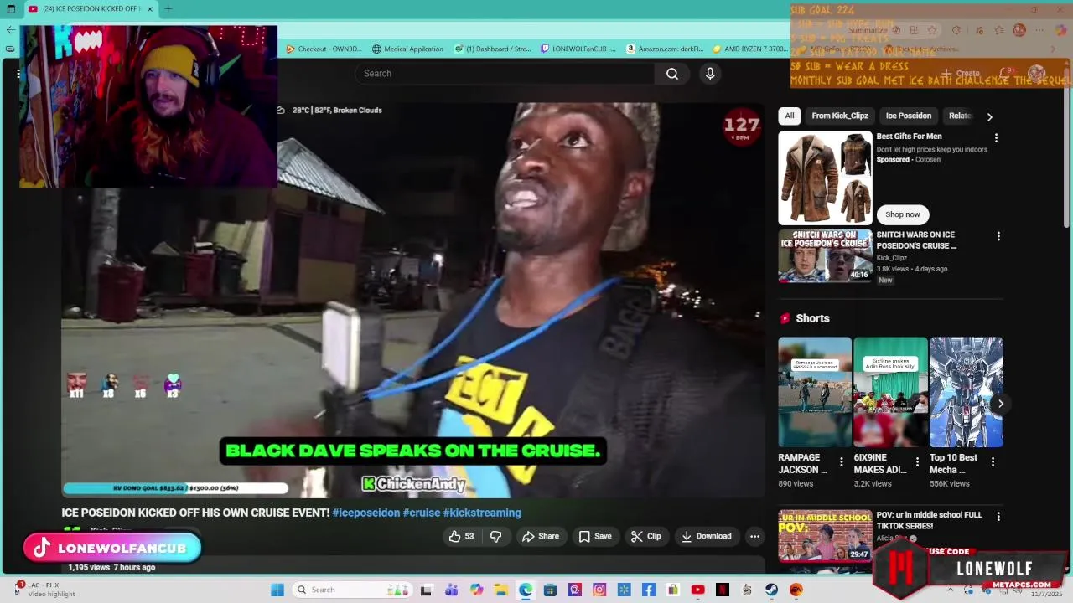
Task: Select the From Kick_Clipz chip
Action: (x=840, y=116)
